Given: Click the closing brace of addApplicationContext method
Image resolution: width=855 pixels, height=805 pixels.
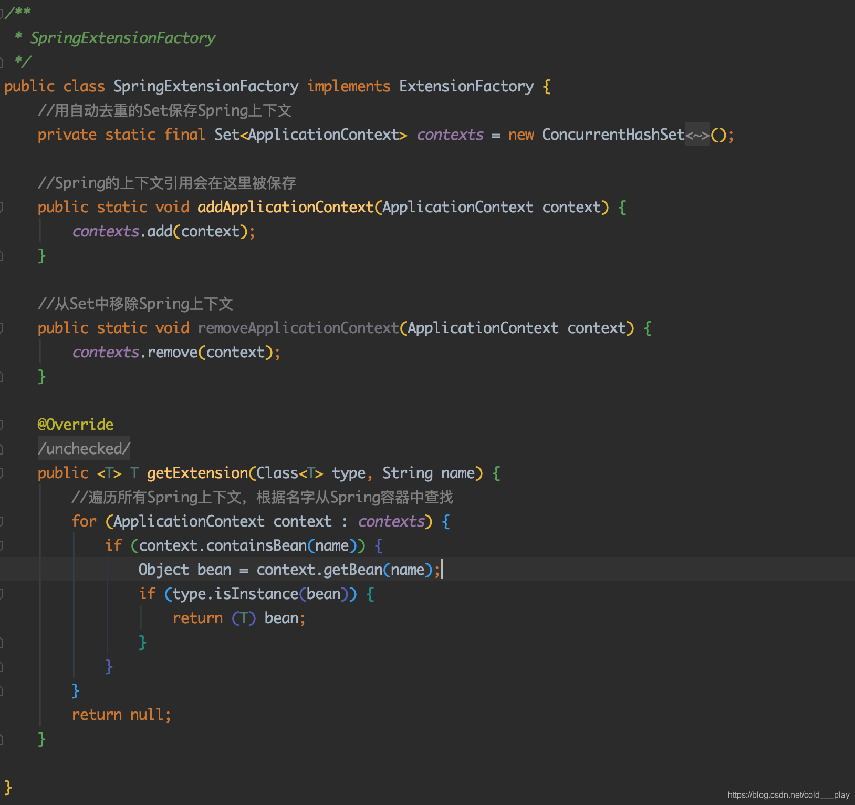Looking at the screenshot, I should 42,256.
